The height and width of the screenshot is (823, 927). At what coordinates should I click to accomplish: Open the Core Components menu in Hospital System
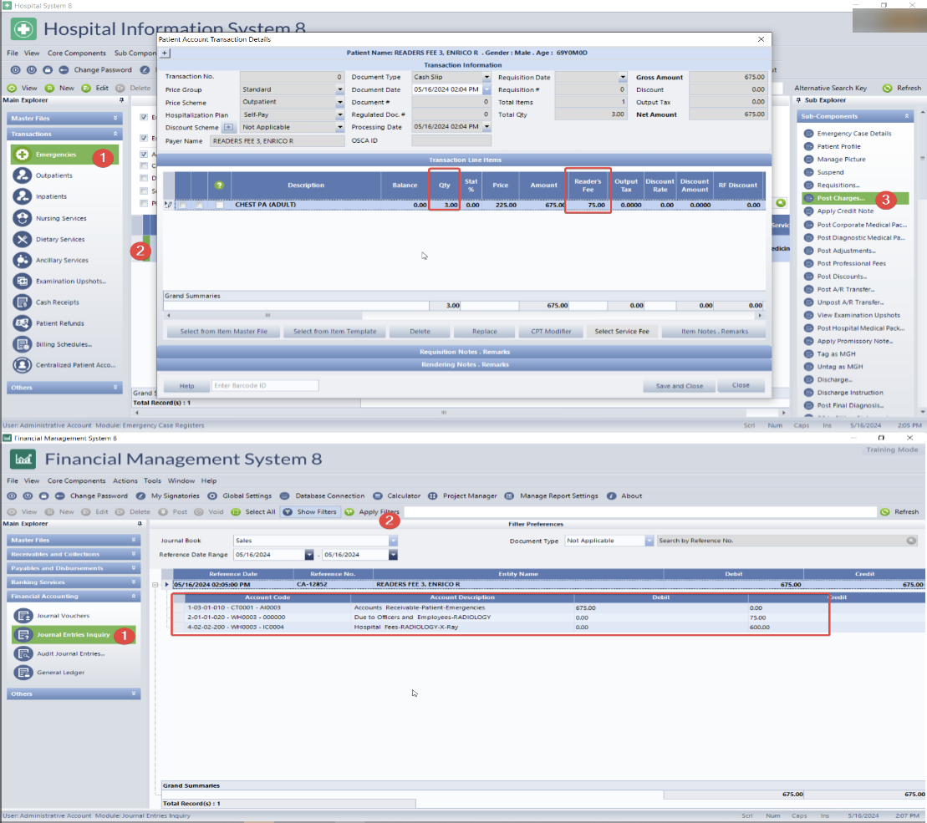tap(76, 53)
